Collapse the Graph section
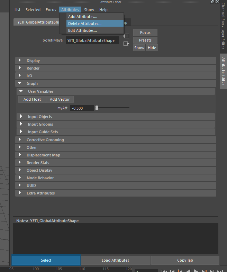The width and height of the screenshot is (227, 272). pos(20,83)
